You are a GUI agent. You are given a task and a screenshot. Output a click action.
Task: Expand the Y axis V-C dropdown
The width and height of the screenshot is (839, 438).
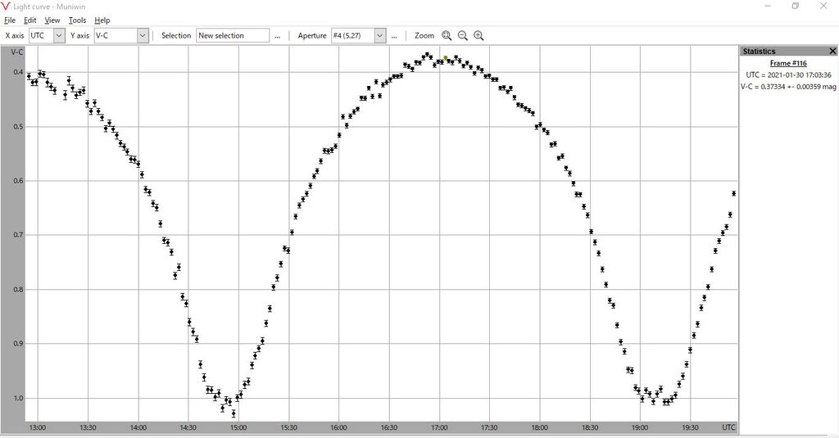click(x=143, y=36)
